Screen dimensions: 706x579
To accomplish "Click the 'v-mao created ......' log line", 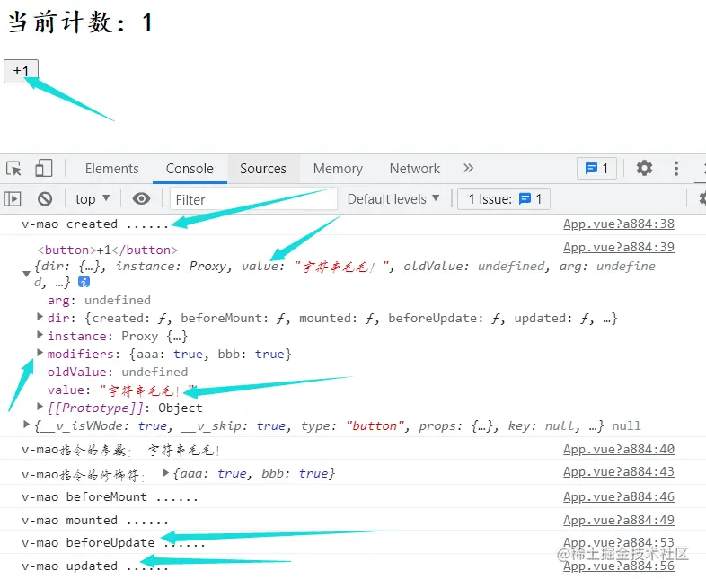I will coord(95,224).
